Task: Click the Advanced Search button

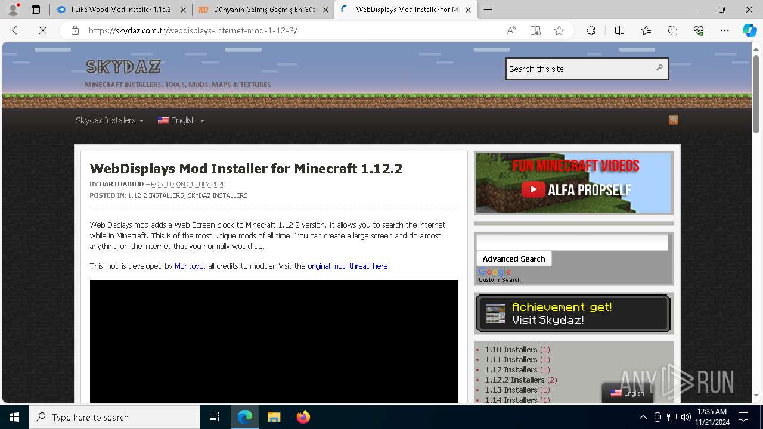Action: point(514,259)
